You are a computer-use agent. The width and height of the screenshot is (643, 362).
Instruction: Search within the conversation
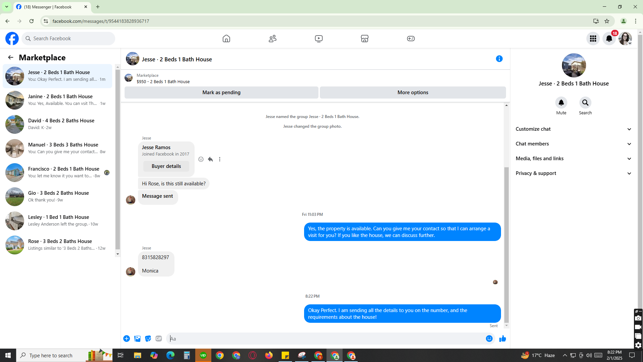click(585, 103)
